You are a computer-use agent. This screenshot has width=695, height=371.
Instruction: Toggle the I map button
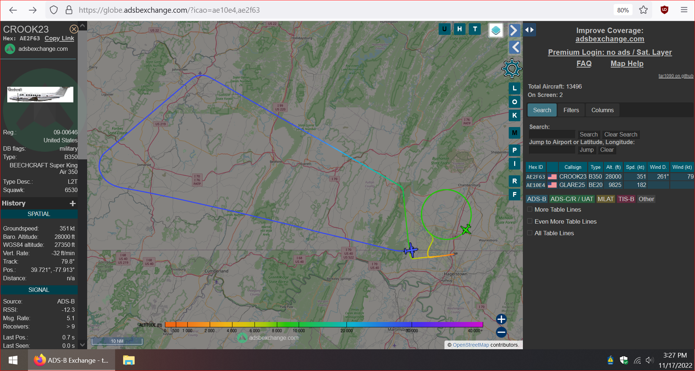[515, 164]
